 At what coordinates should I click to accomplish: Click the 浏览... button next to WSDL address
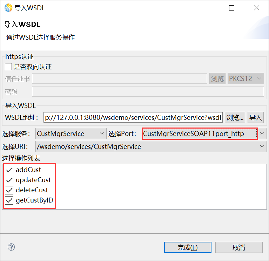click(235, 118)
